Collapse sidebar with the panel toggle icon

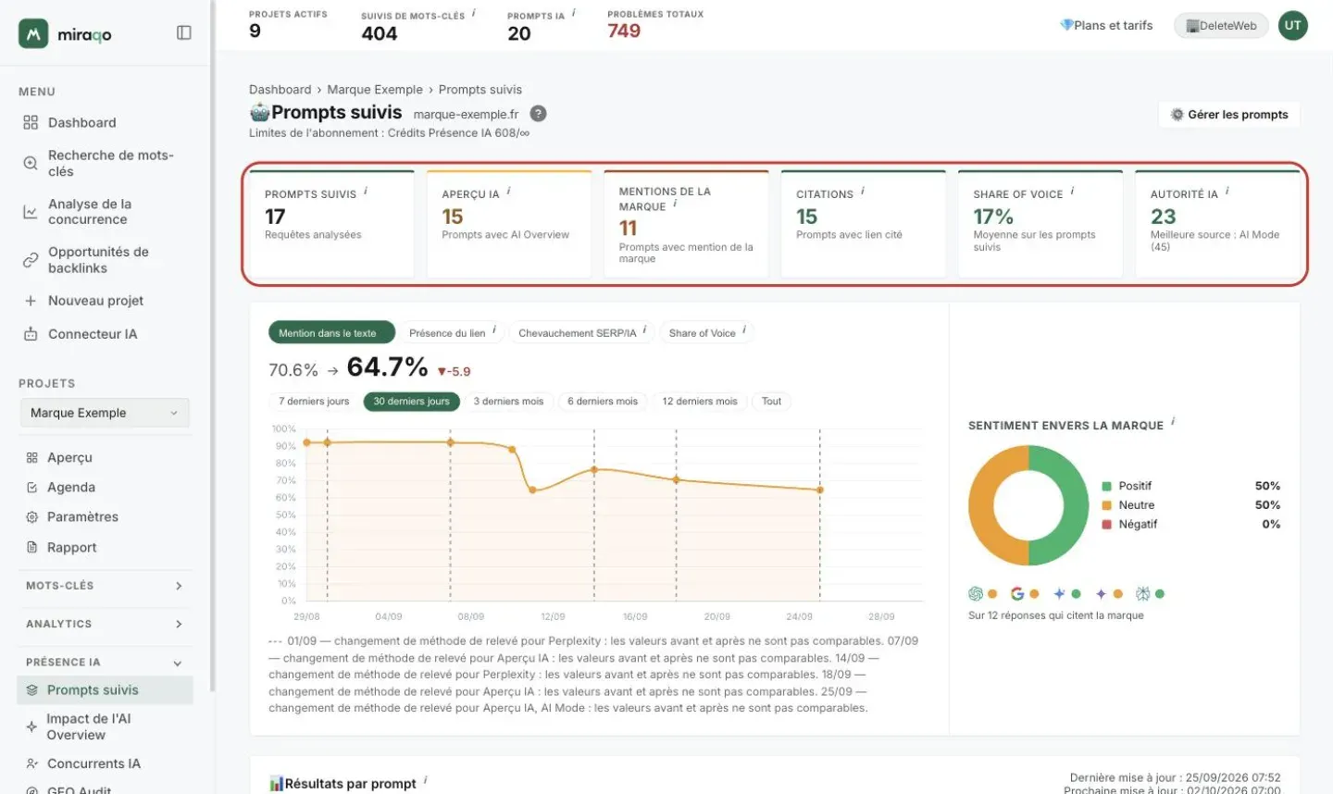click(x=184, y=33)
